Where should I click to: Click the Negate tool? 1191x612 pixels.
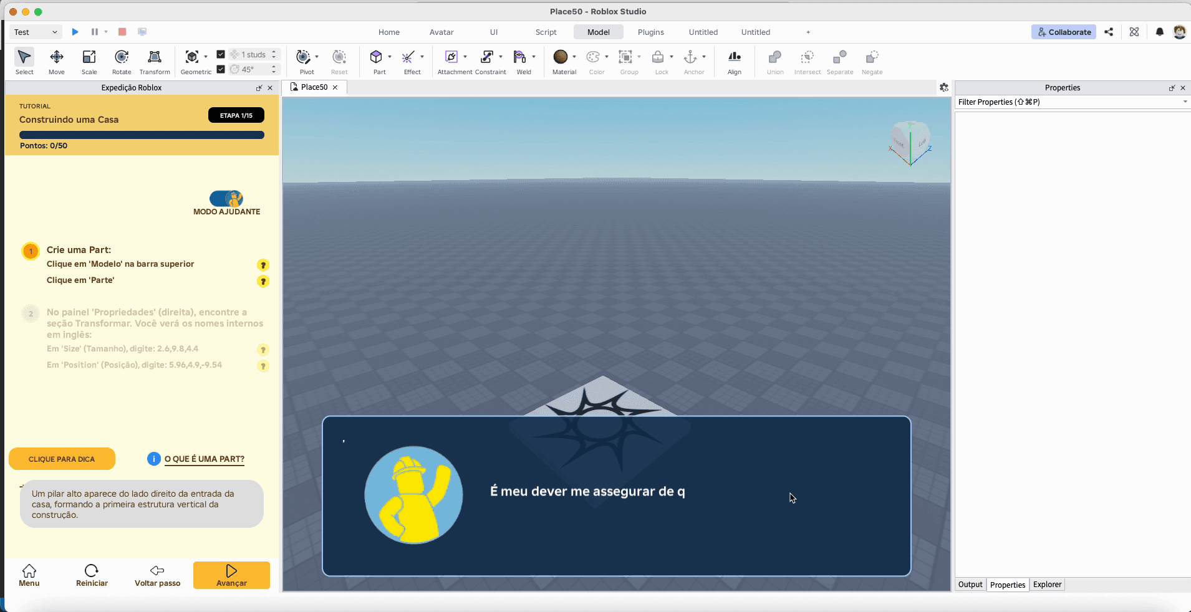coord(871,60)
